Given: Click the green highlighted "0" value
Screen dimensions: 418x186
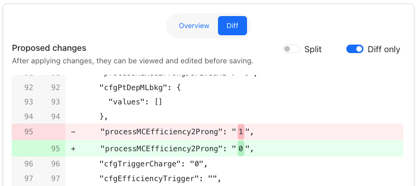Looking at the screenshot, I should click(241, 149).
